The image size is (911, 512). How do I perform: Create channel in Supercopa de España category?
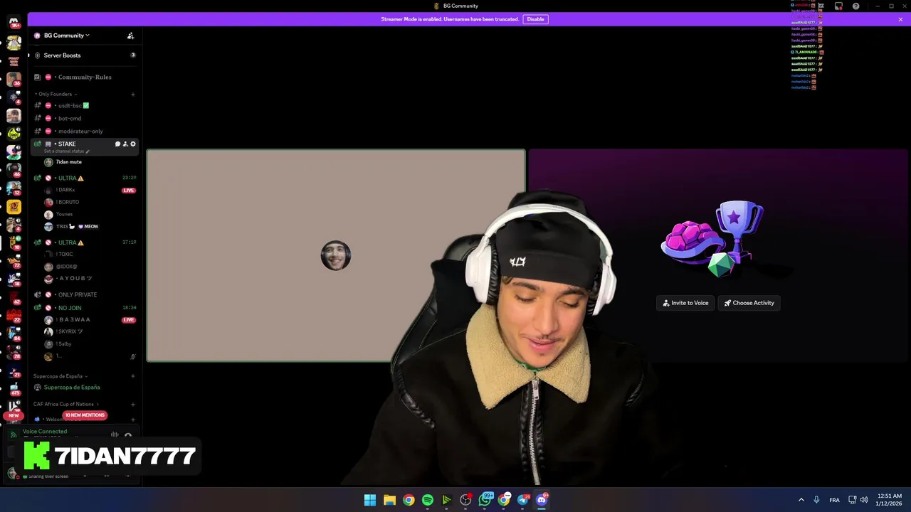coord(133,376)
